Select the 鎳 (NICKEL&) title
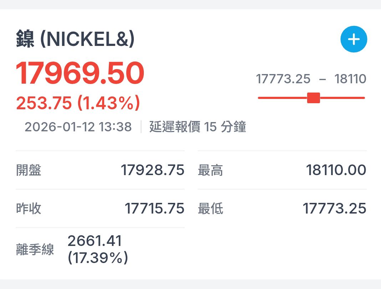 pos(75,39)
